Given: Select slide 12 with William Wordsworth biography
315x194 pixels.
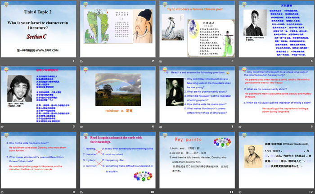Looking at the screenshot, I should [x=276, y=160].
